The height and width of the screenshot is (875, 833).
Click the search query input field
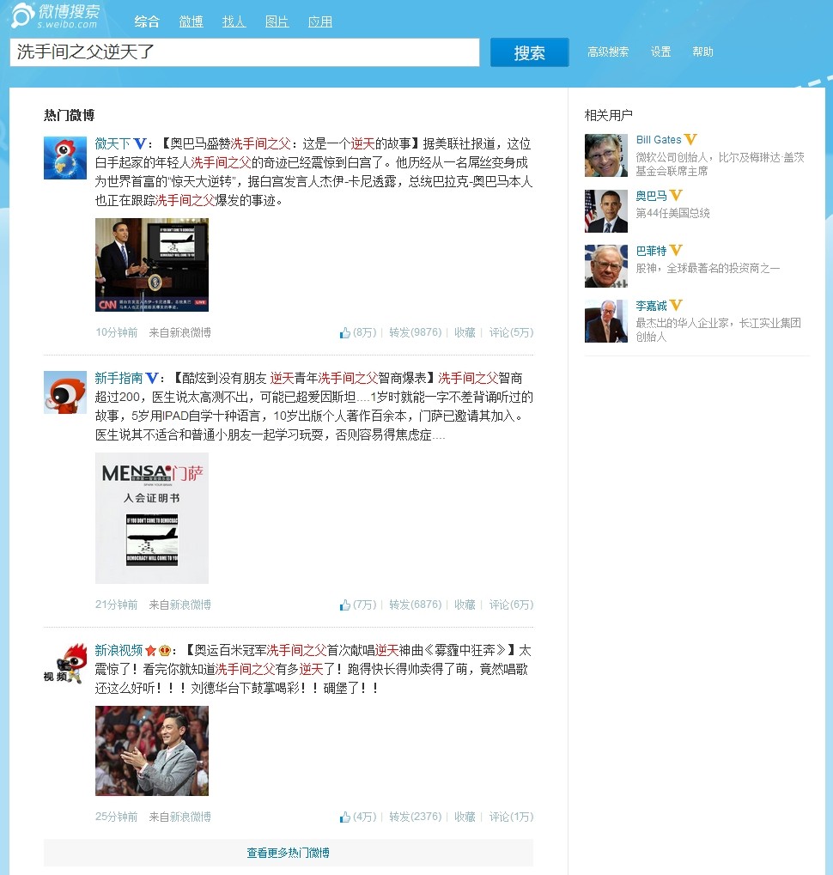(x=245, y=52)
